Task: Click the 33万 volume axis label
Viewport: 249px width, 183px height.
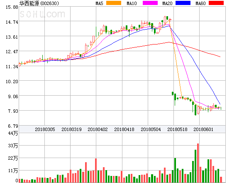Action: coord(13,146)
